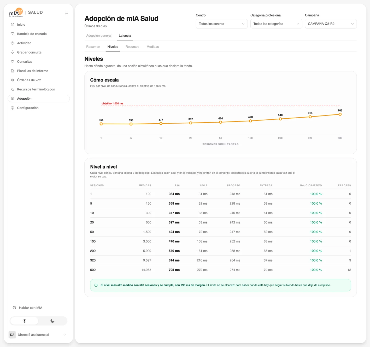370x347 pixels.
Task: Click the DA avatar badge
Action: click(12, 335)
